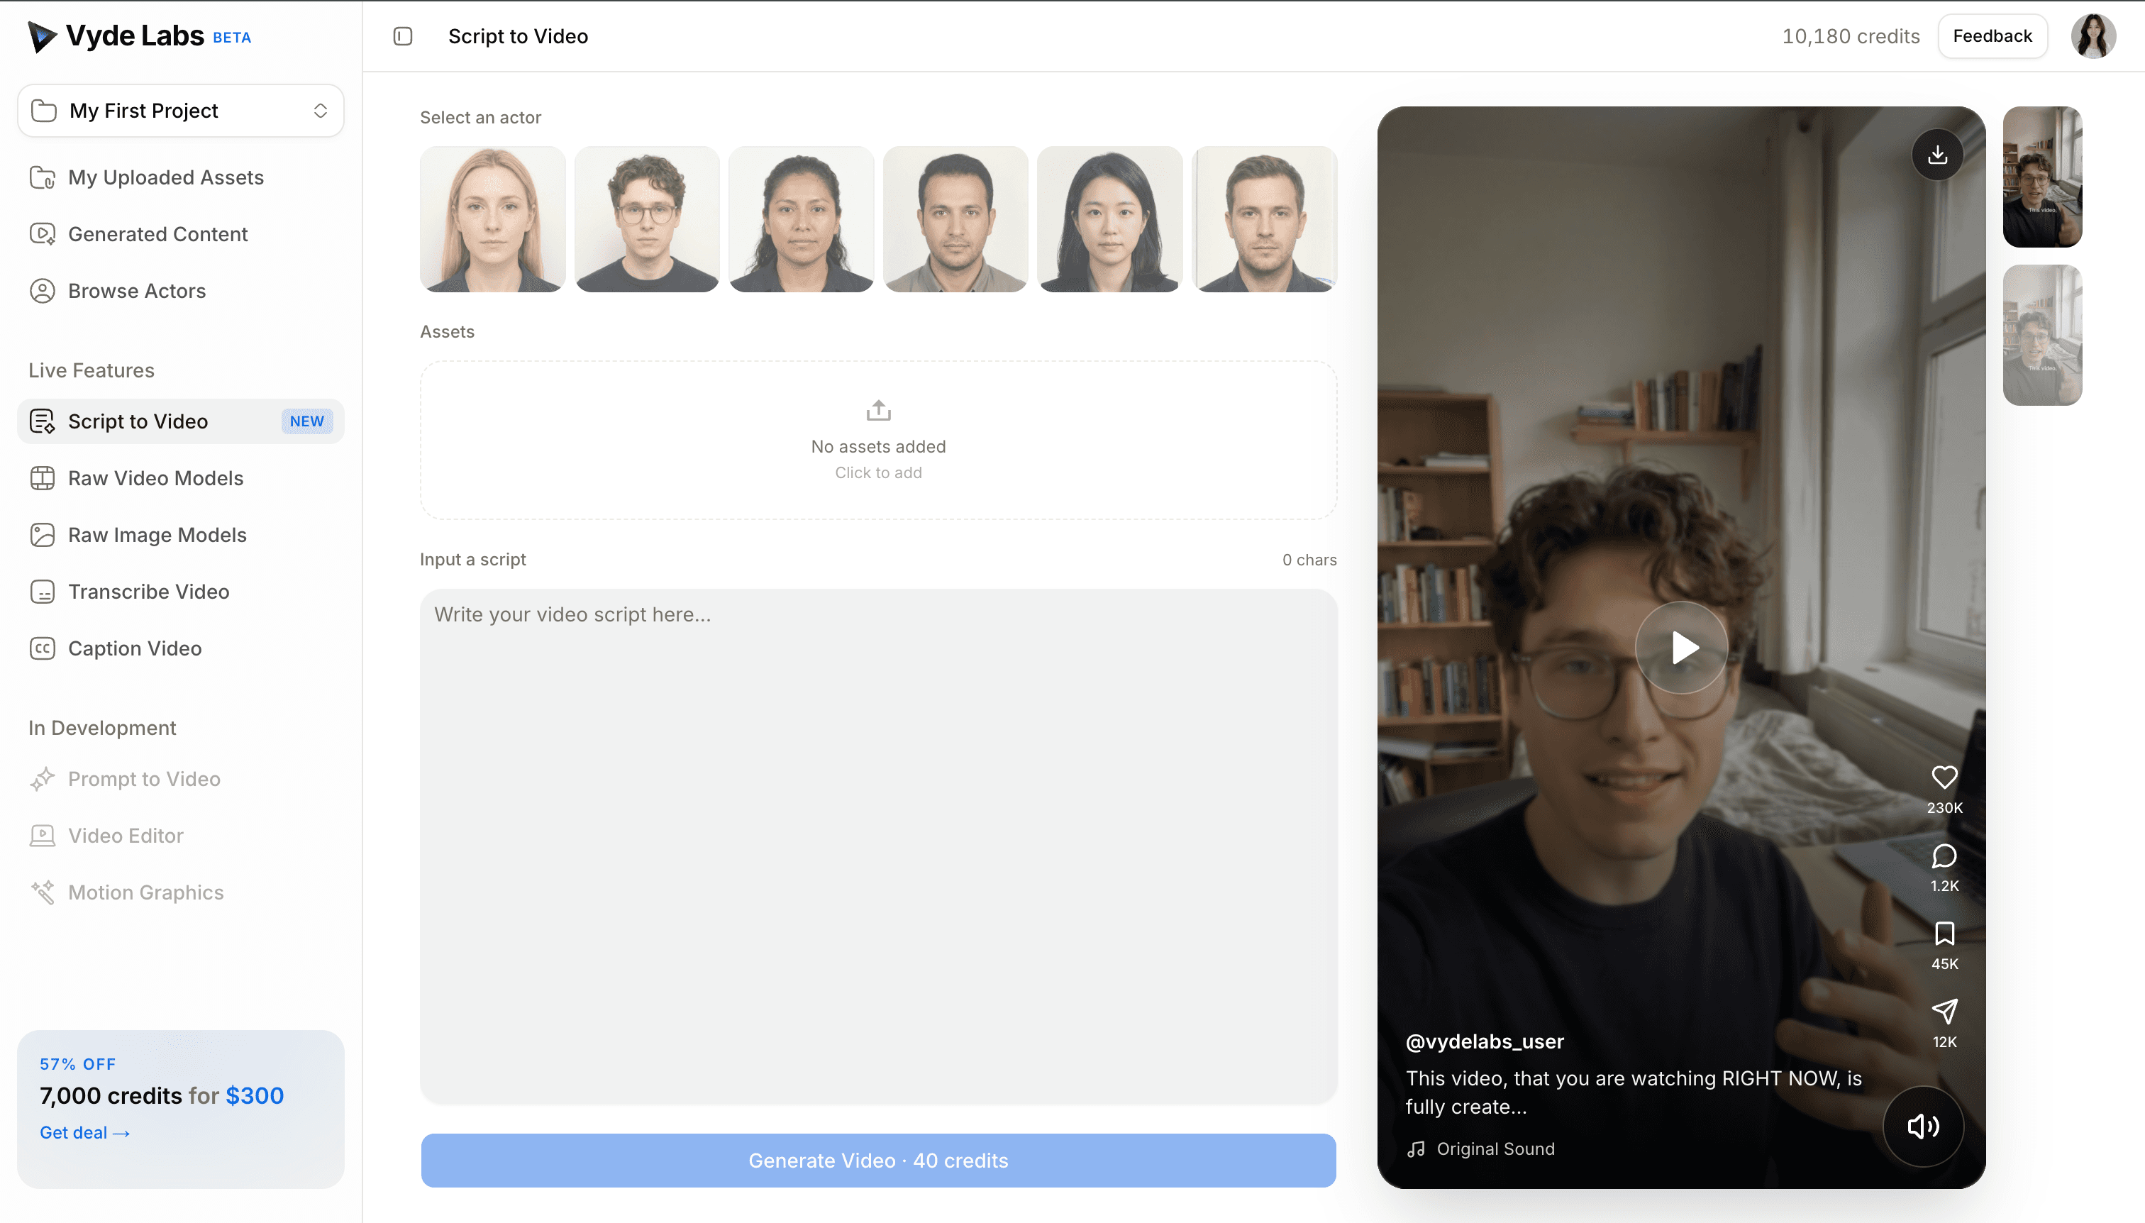
Task: Switch to Script to Video
Action: pyautogui.click(x=138, y=421)
